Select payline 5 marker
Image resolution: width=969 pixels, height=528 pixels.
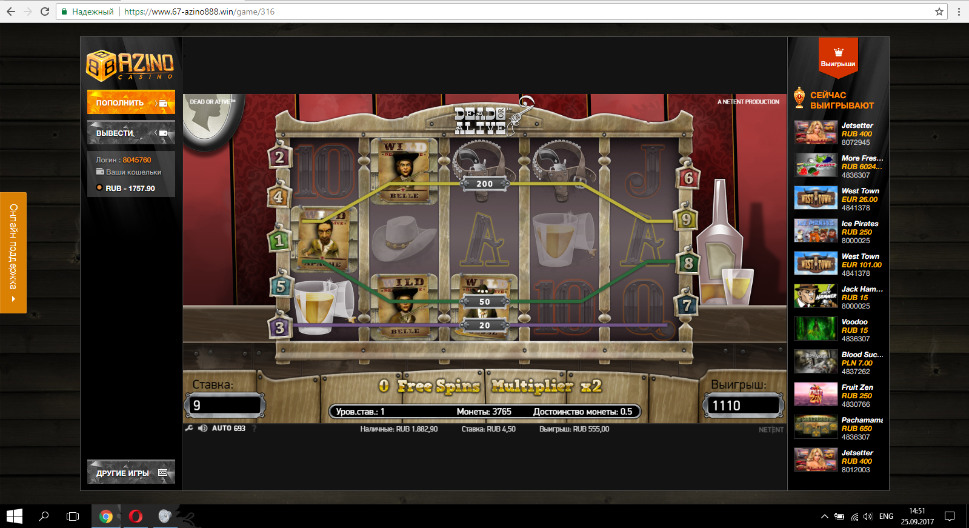[x=281, y=286]
